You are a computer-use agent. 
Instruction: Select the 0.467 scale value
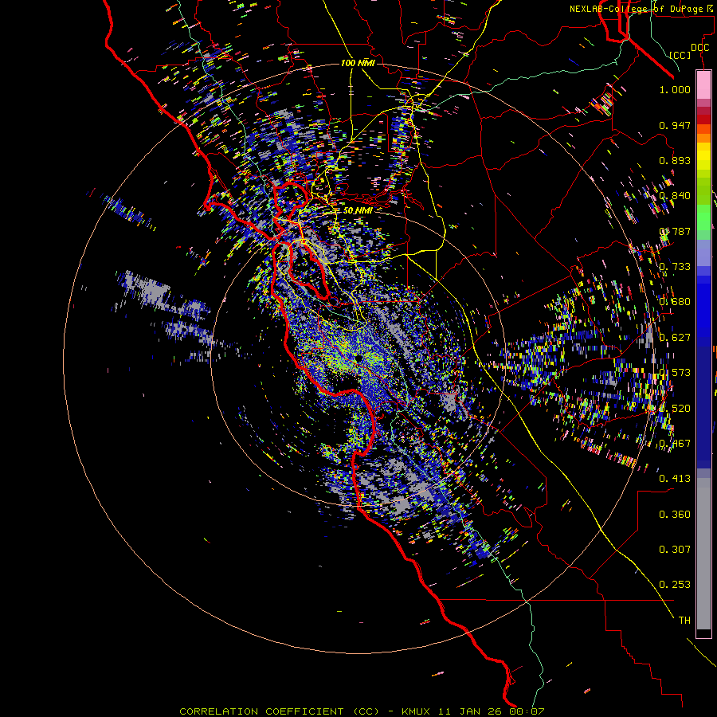(x=675, y=444)
